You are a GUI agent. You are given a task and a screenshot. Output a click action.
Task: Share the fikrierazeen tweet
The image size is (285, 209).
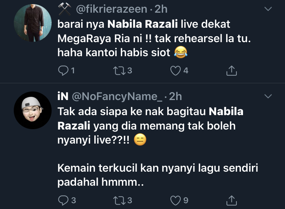pyautogui.click(x=232, y=71)
